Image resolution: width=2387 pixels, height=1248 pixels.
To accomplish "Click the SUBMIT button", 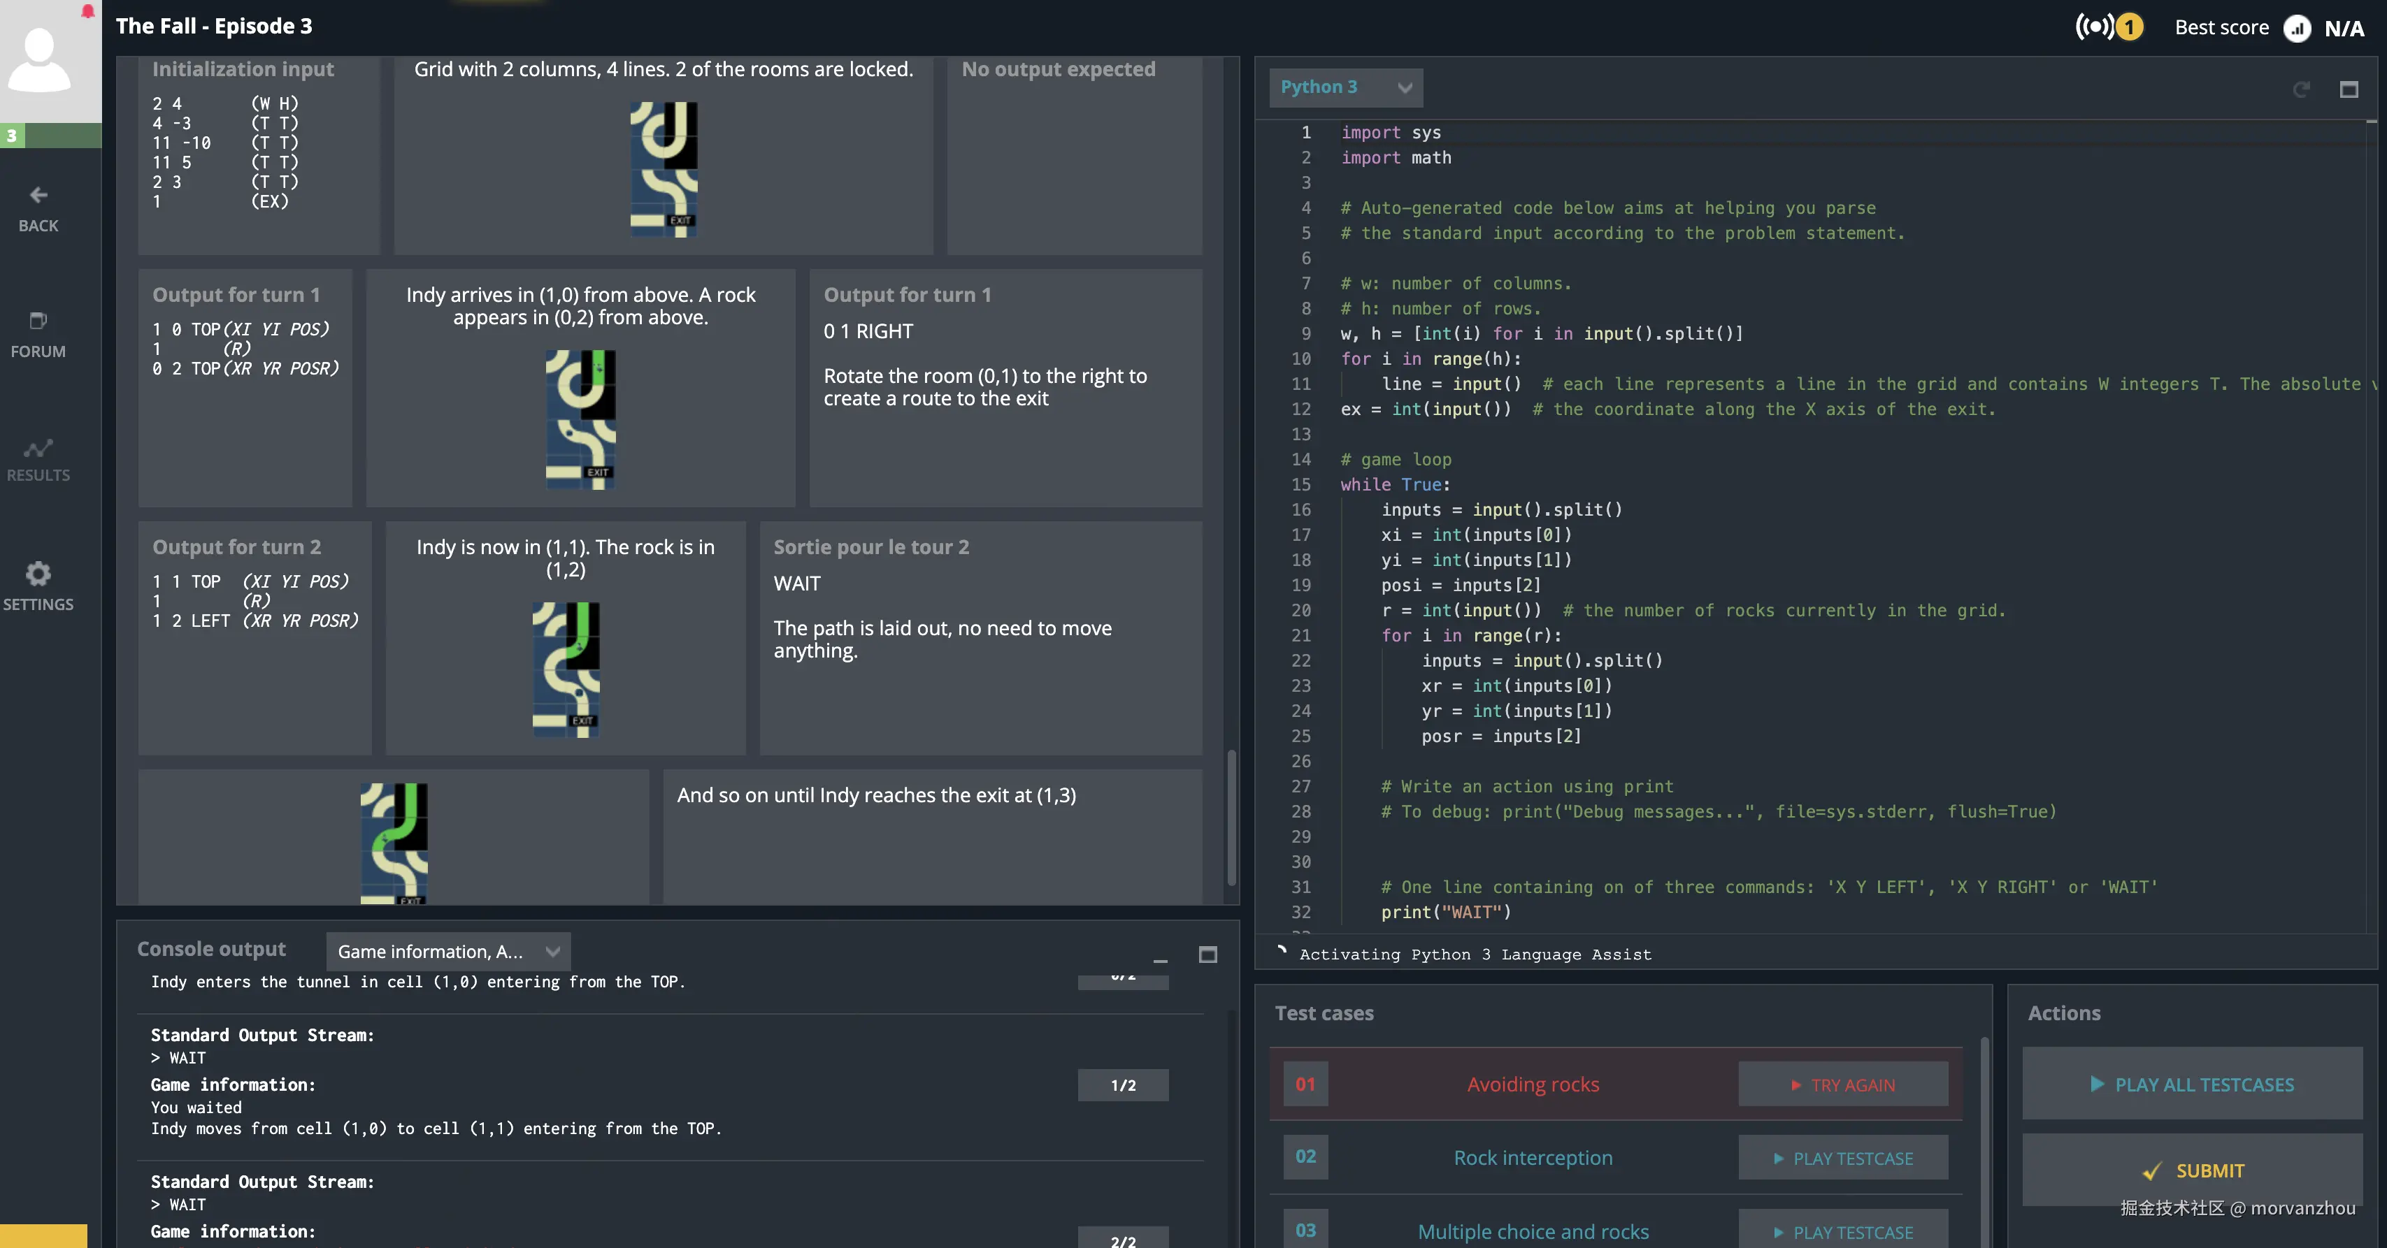I will (x=2193, y=1170).
